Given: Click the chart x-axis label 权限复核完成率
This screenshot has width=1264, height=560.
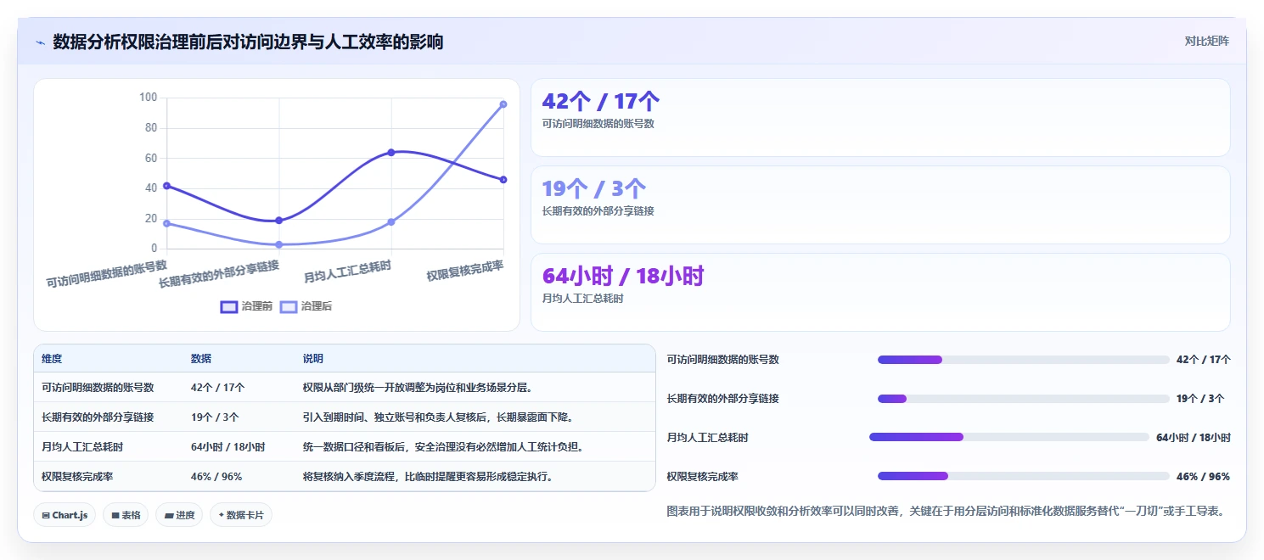Looking at the screenshot, I should coord(465,271).
